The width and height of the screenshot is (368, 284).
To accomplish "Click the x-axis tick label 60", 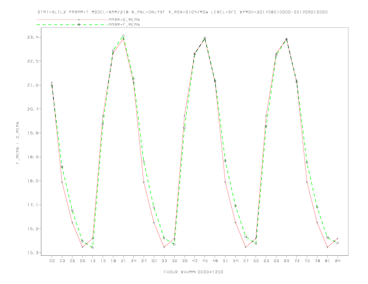I will coord(256,261).
